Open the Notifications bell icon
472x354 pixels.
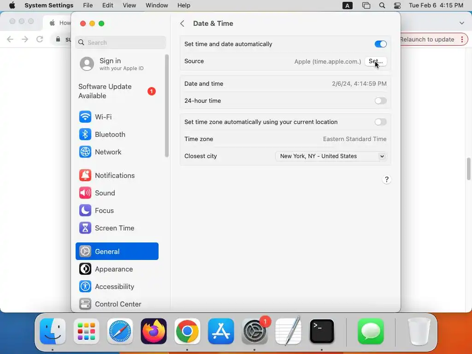tap(85, 176)
